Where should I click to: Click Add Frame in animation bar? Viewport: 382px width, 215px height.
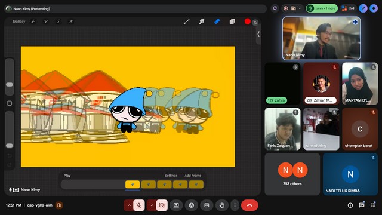(x=193, y=176)
